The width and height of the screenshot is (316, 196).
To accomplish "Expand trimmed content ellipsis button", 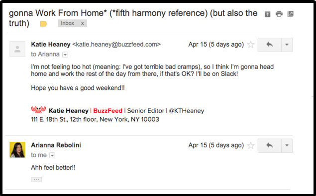I will pos(36,180).
